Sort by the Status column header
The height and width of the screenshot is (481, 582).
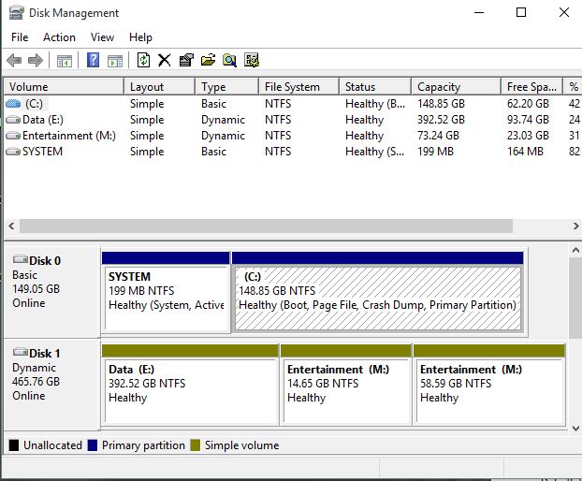coord(375,86)
